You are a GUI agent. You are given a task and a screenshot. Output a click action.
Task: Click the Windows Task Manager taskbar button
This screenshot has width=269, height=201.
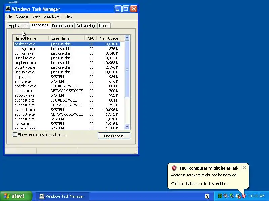pos(63,196)
